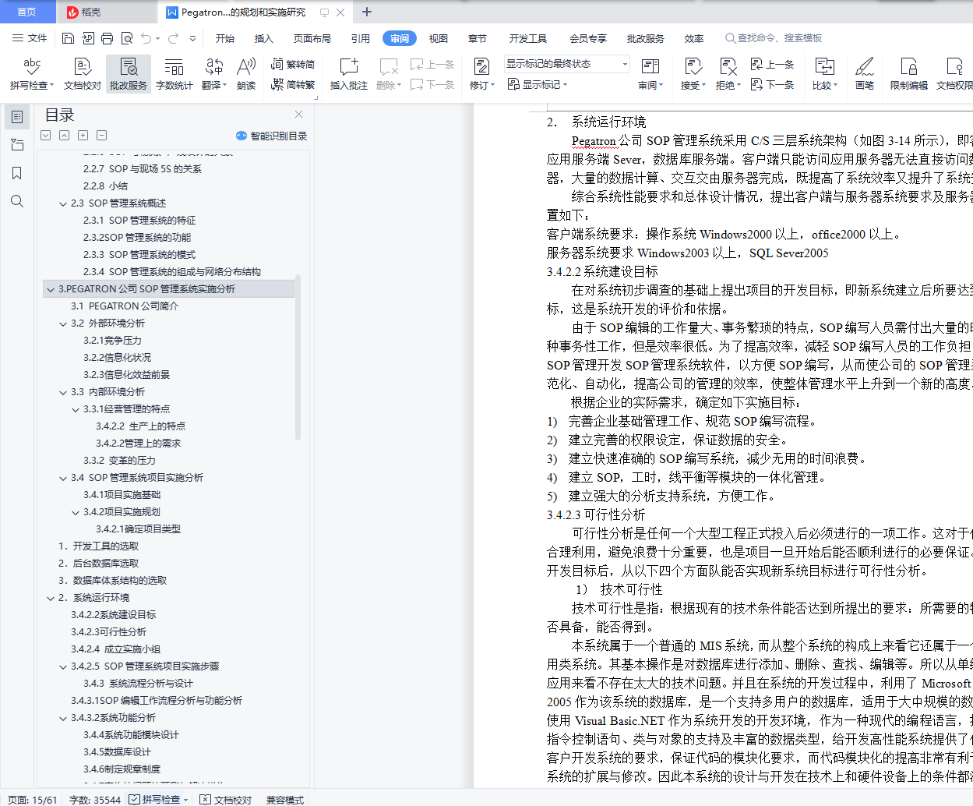This screenshot has width=973, height=806.
Task: Click the heading level up arrow icon
Action: pos(65,136)
